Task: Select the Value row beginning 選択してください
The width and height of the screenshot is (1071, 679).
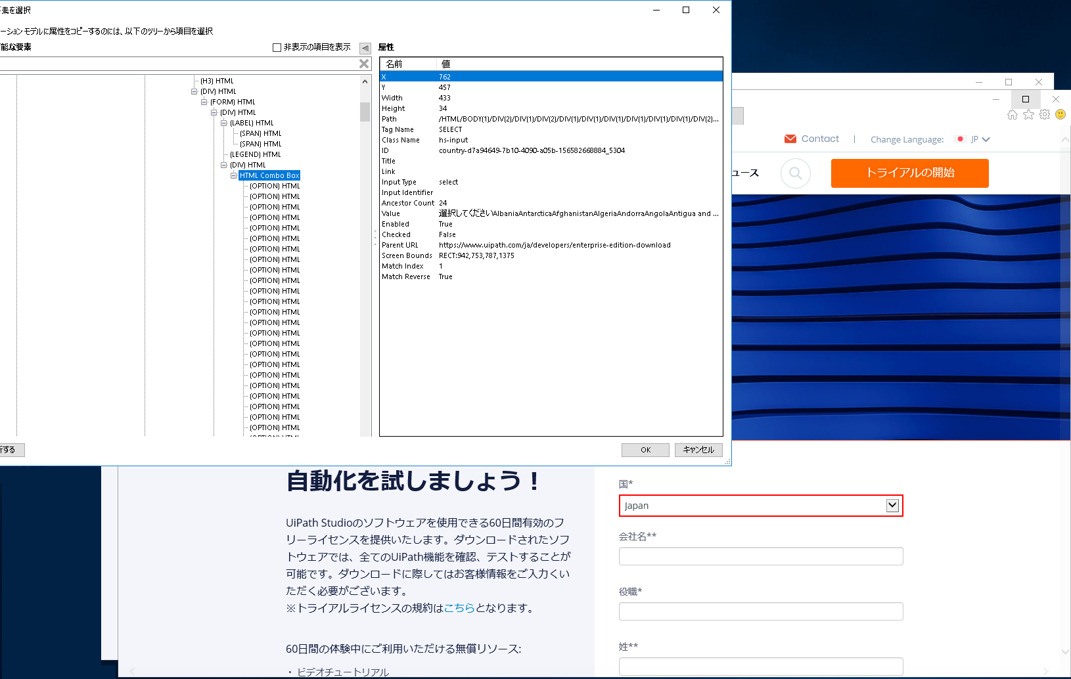Action: tap(551, 213)
